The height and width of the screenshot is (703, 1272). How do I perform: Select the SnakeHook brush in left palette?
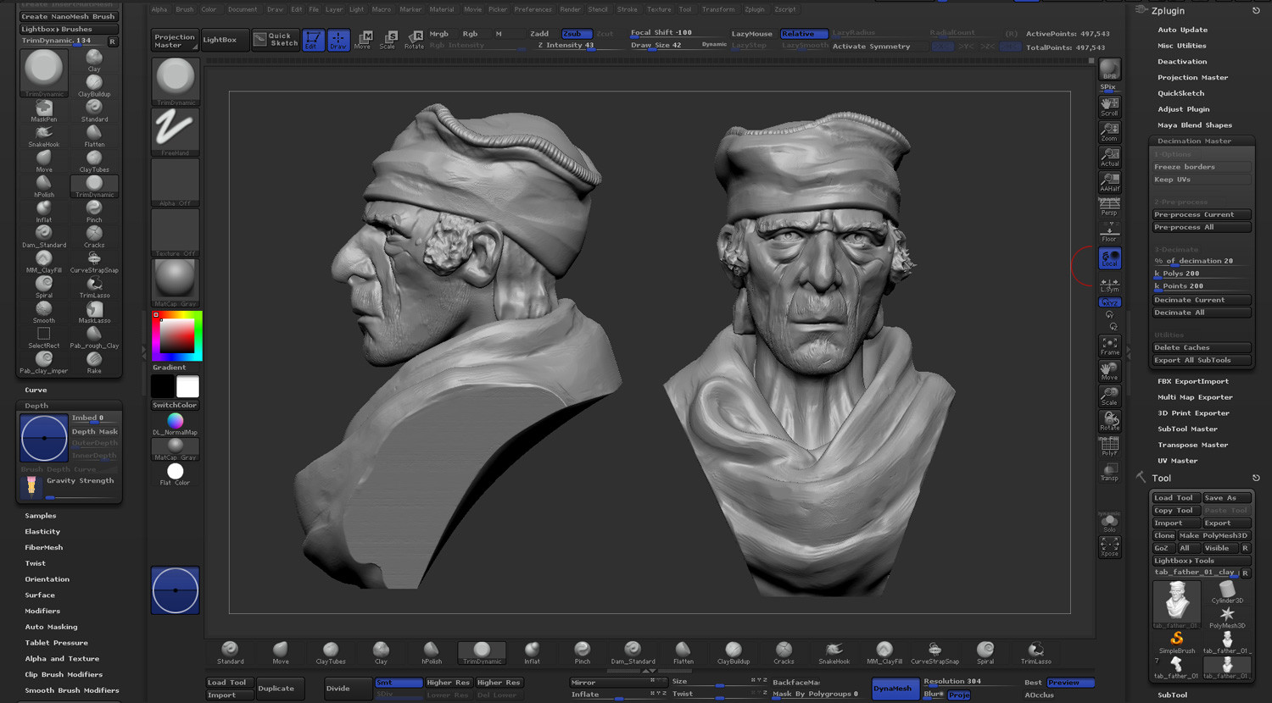tap(44, 135)
